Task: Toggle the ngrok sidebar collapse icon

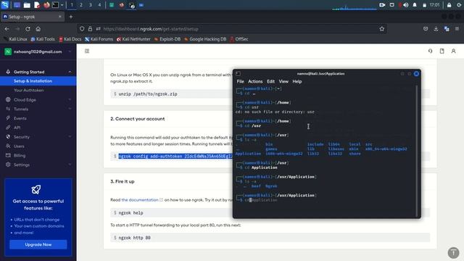Action: pyautogui.click(x=87, y=51)
